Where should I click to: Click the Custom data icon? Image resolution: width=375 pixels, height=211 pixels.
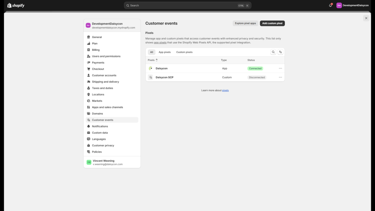[x=89, y=133]
